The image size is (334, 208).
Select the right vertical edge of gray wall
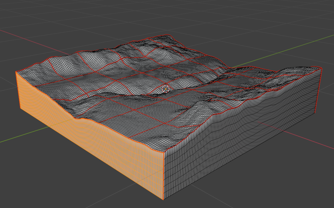(x=319, y=91)
